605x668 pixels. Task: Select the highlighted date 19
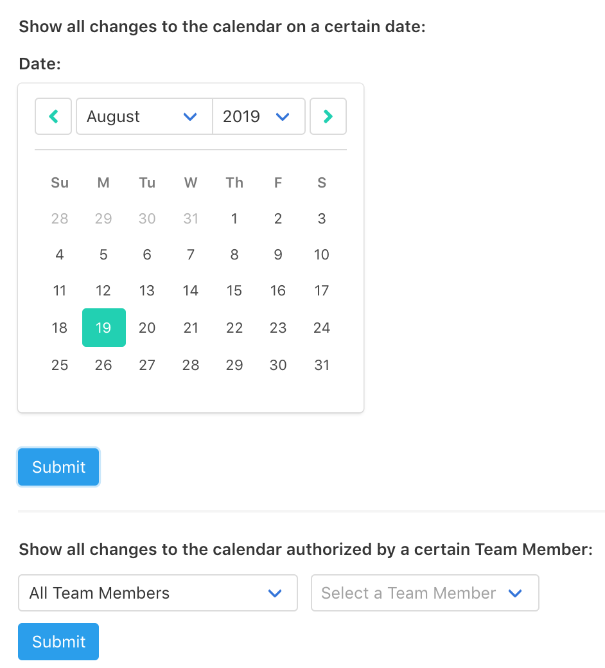pyautogui.click(x=103, y=328)
